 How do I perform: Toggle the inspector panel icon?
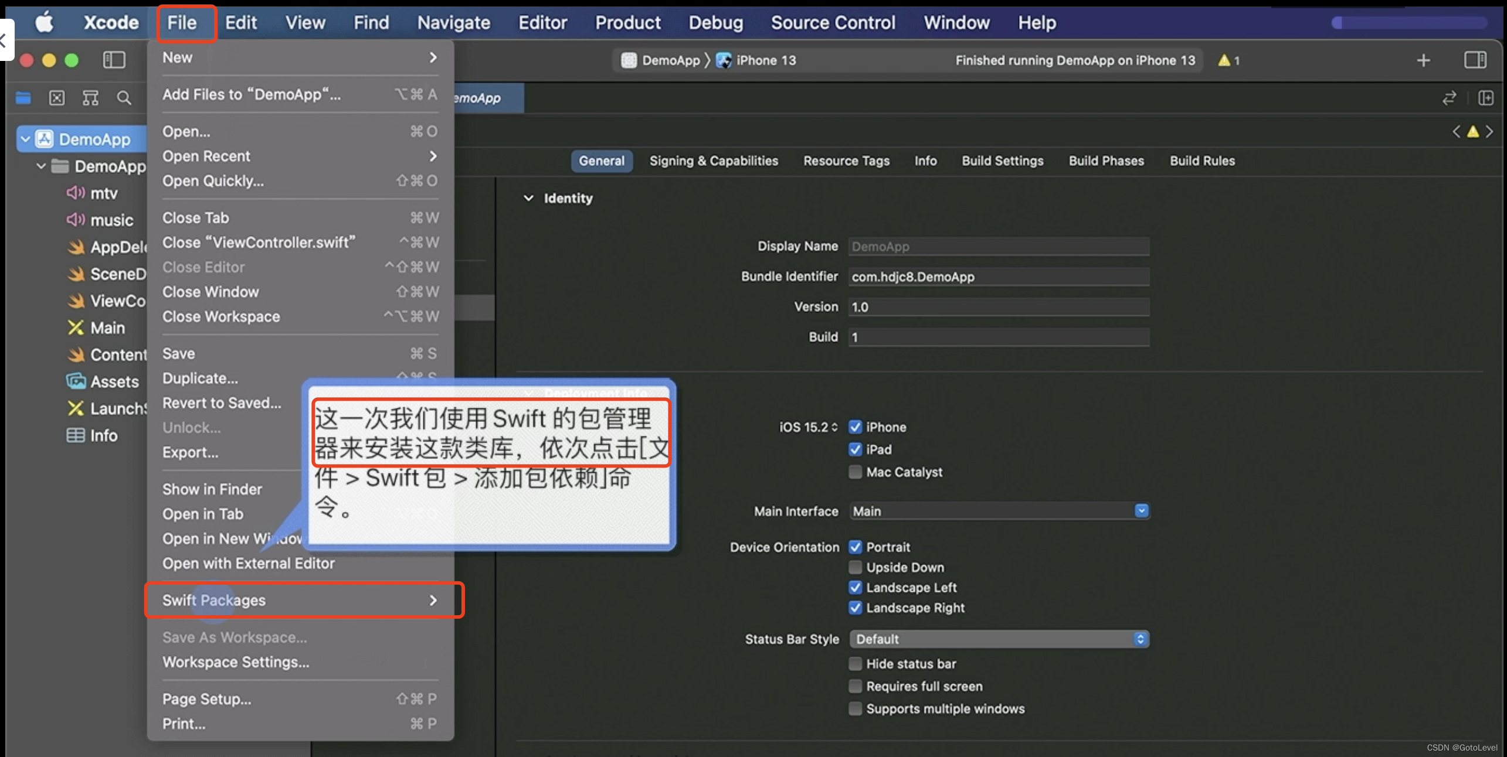point(1475,60)
